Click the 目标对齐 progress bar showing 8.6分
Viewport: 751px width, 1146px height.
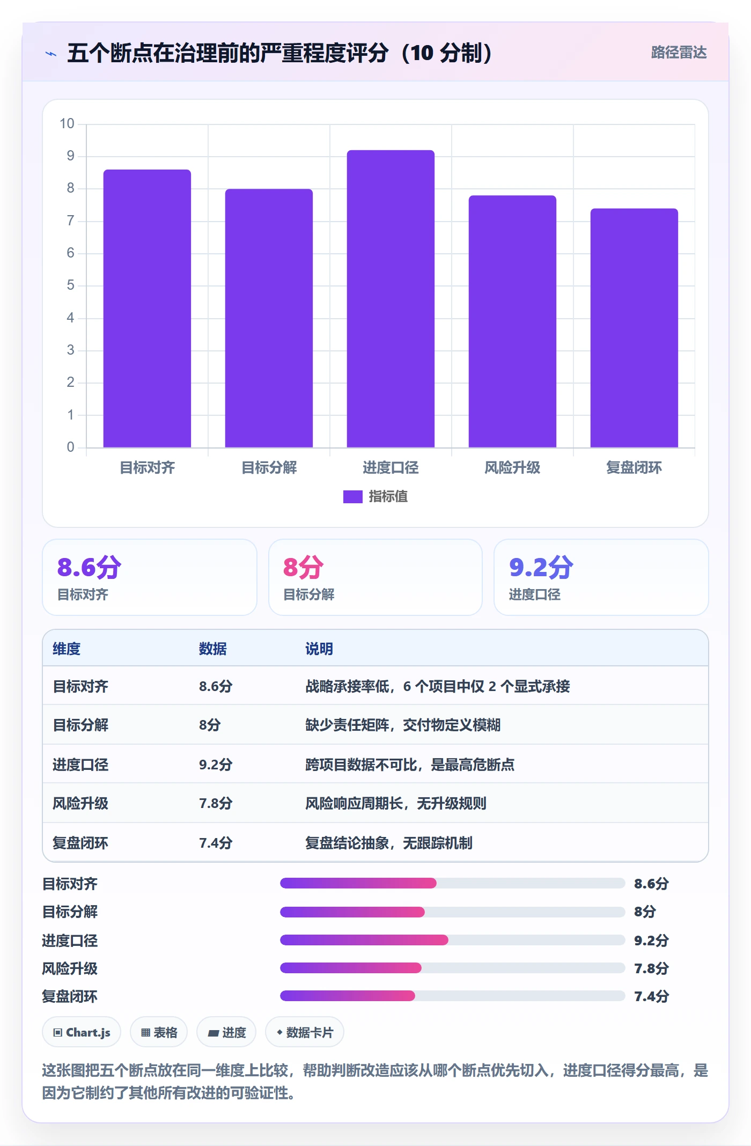pos(452,883)
